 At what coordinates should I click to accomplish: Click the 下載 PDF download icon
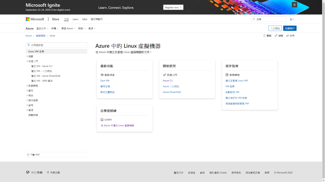[x=28, y=155]
